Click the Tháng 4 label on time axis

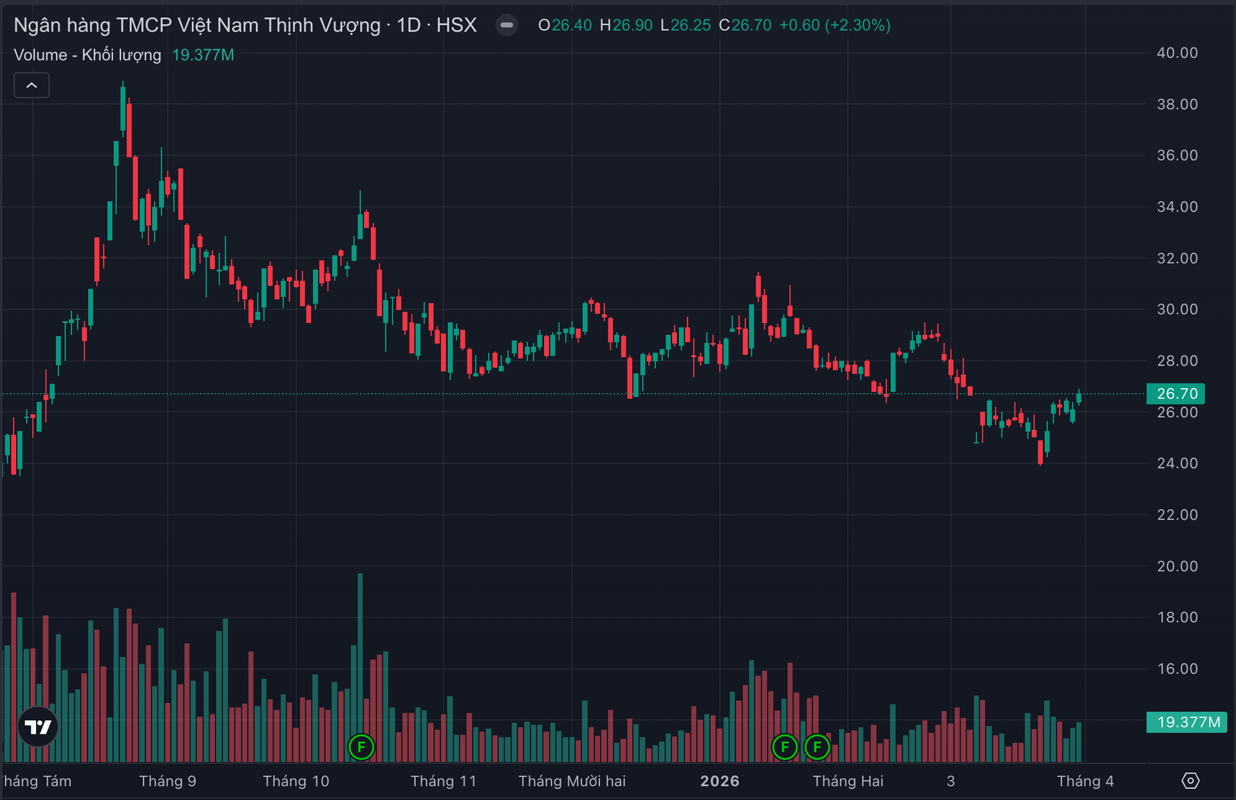click(x=1085, y=781)
